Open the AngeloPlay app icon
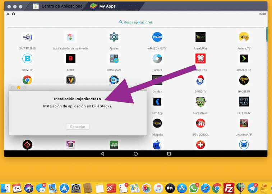This screenshot has width=272, height=194. point(200,37)
